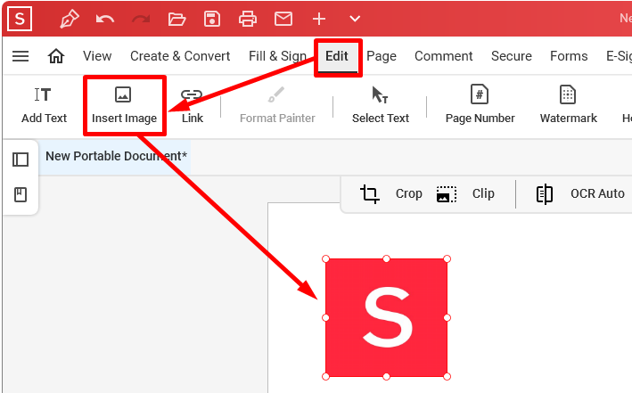Select the New Portable Document tab

pos(116,156)
